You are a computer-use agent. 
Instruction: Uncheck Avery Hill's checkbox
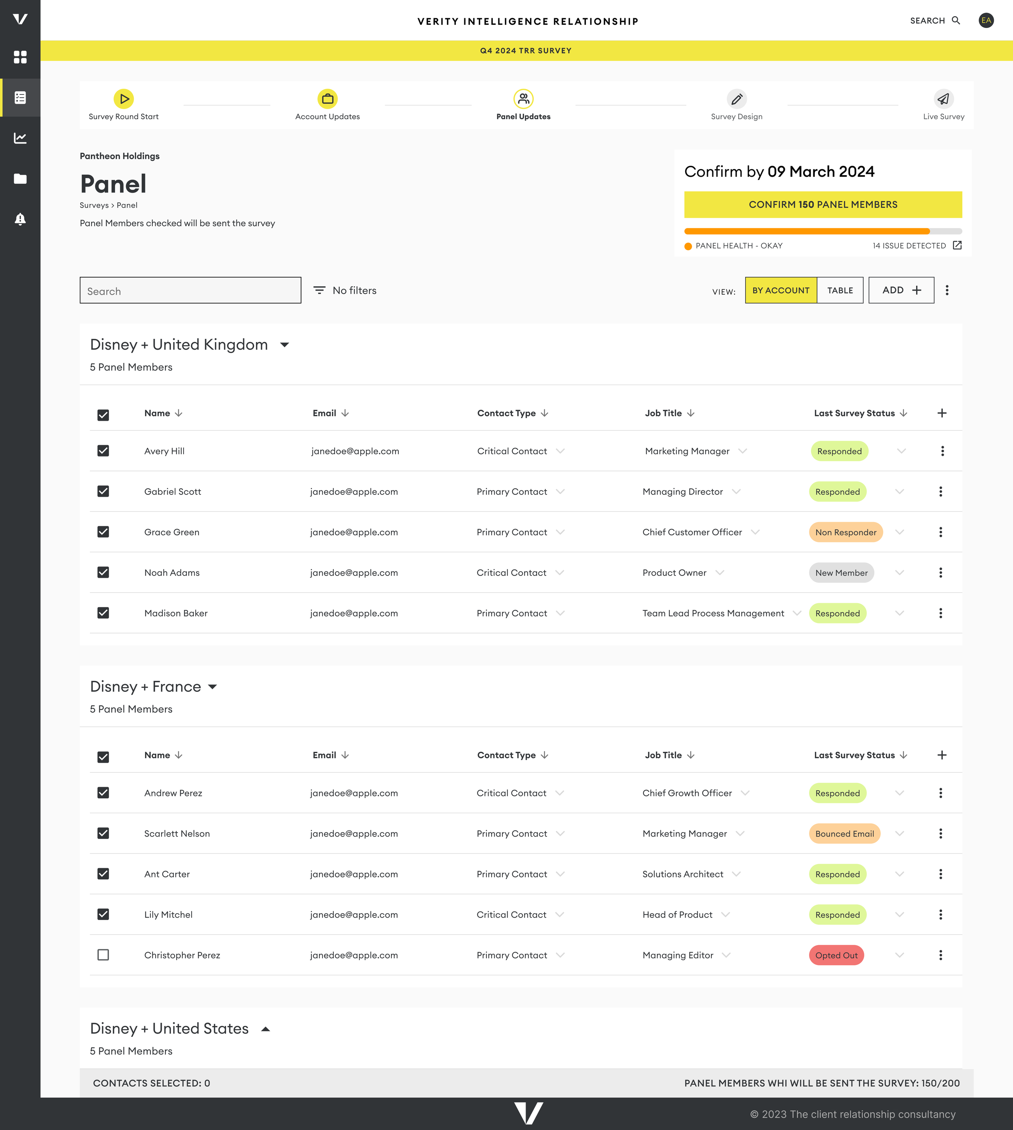tap(103, 451)
